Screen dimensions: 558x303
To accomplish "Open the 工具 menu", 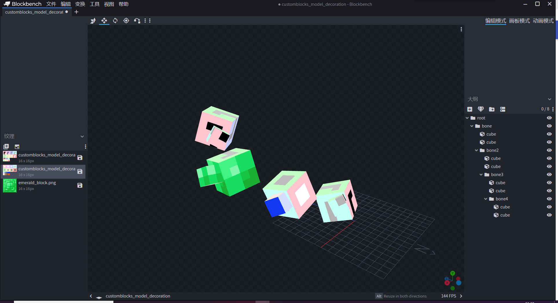I will click(x=95, y=4).
